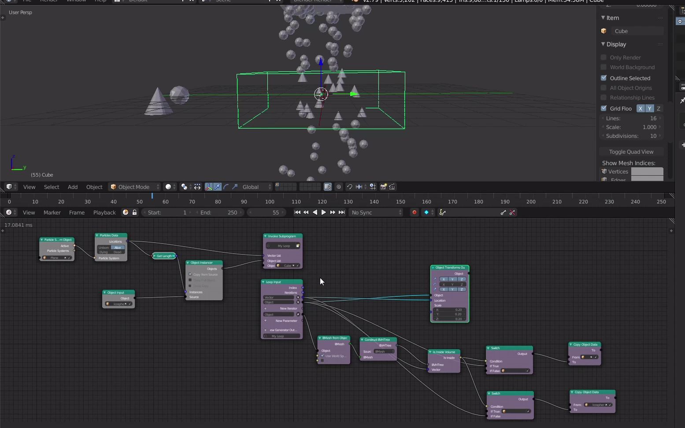Uncheck Copy from Source in Object Instancer
685x428 pixels.
(x=190, y=274)
